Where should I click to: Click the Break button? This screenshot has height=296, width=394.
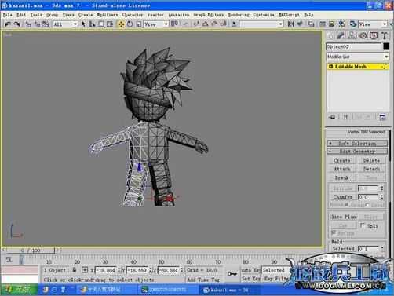342,177
